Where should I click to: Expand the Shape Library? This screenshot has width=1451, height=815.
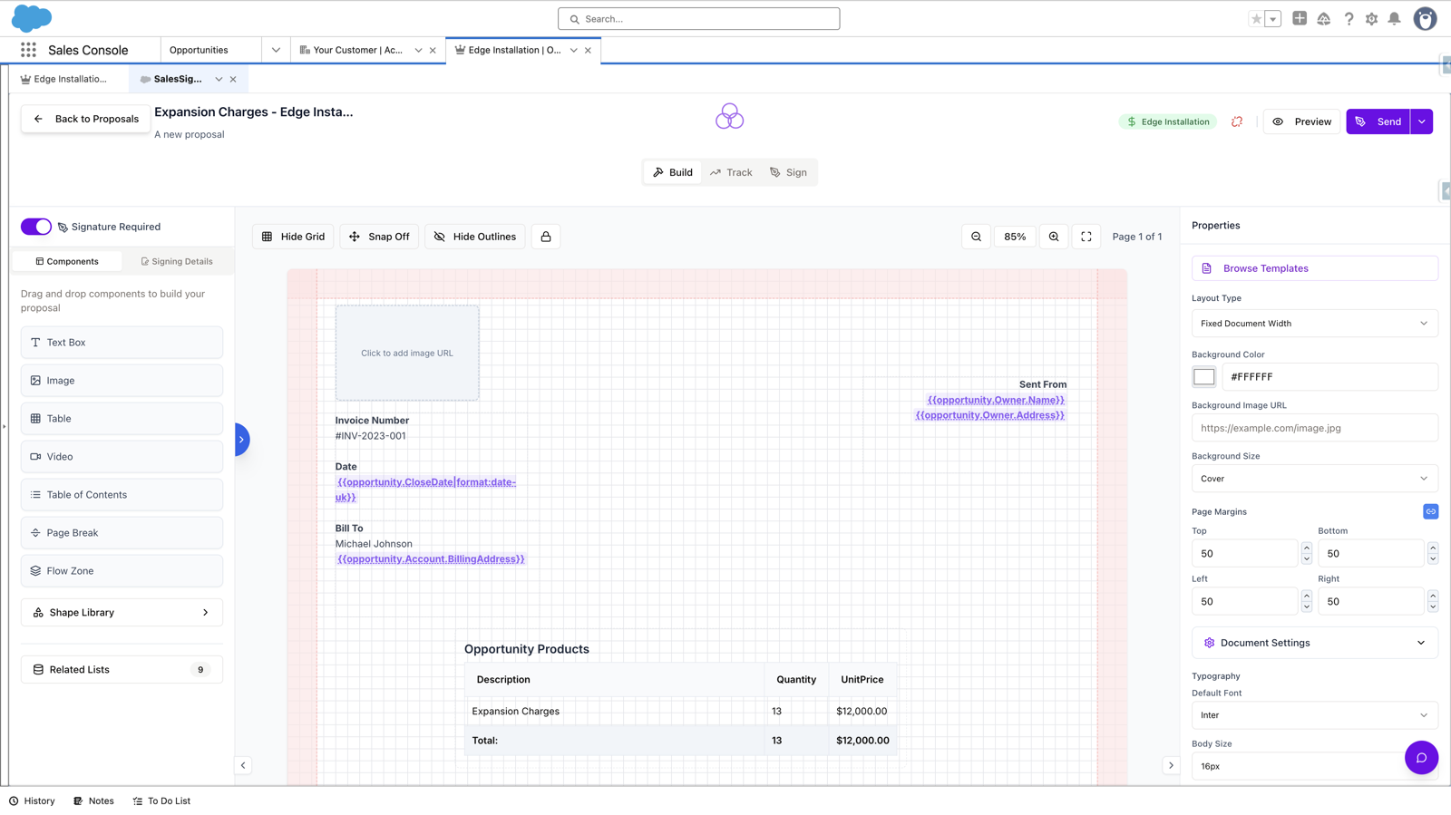pos(122,613)
